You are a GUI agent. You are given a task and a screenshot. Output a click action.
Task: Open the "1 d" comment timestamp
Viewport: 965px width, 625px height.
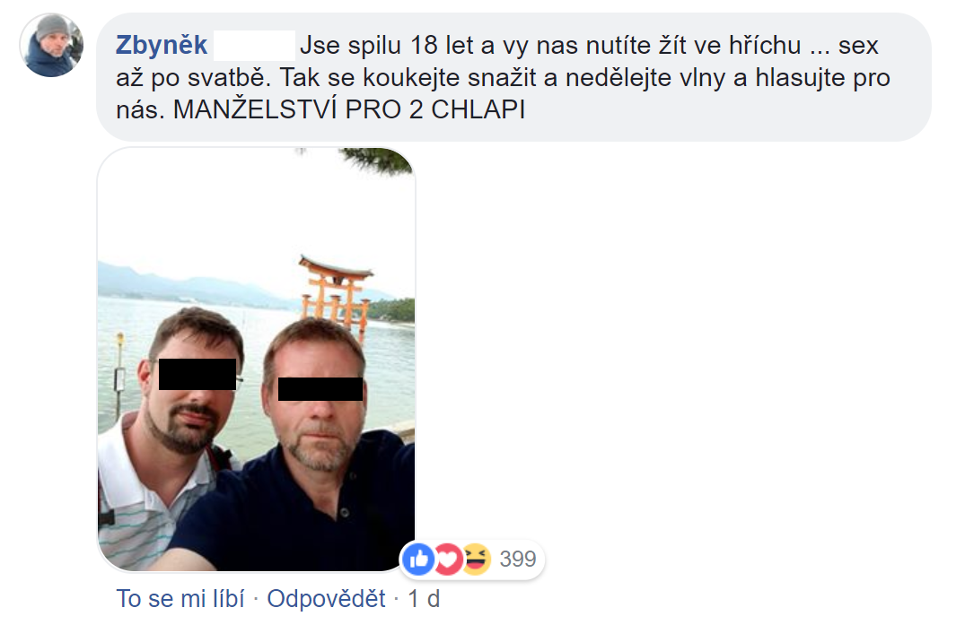424,598
